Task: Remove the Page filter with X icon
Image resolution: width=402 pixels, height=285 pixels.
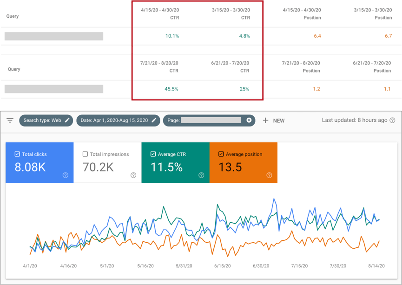Action: point(249,120)
